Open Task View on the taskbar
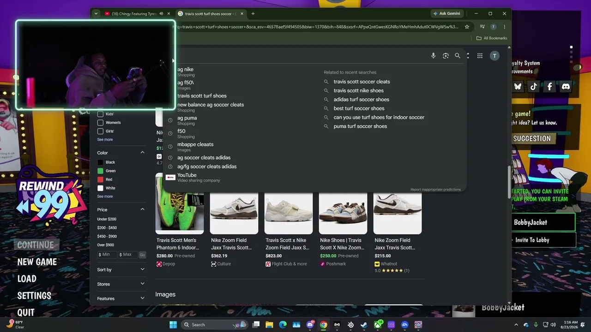 pos(256,325)
